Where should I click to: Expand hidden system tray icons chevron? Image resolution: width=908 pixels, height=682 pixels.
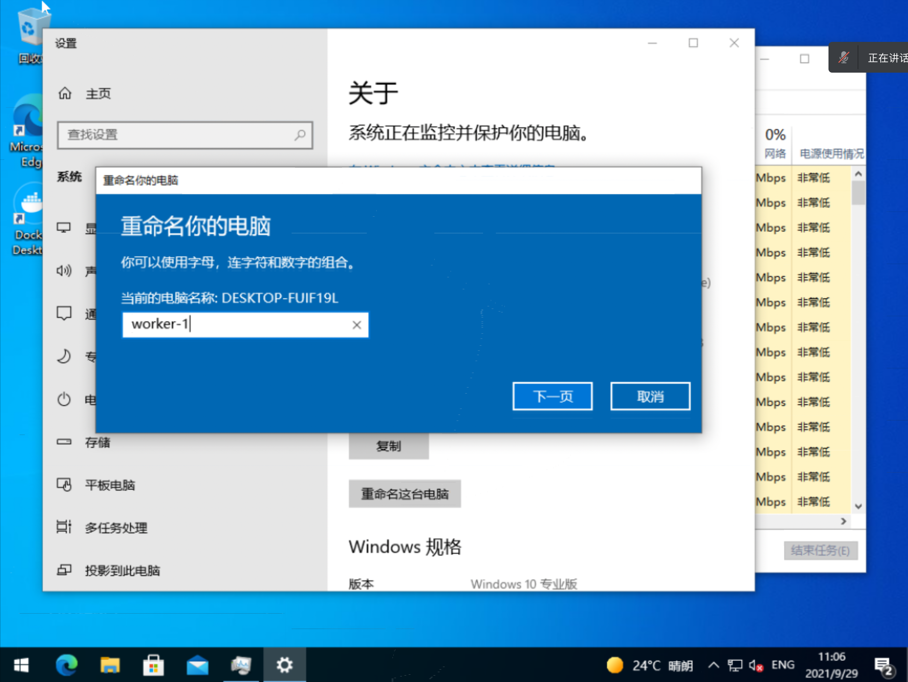pos(713,665)
